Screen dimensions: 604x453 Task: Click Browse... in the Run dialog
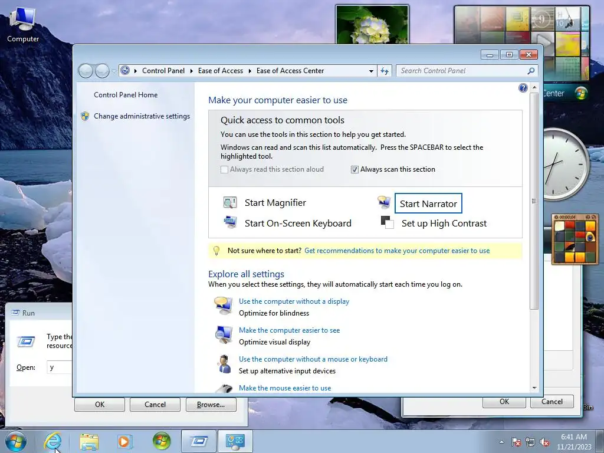pos(211,405)
